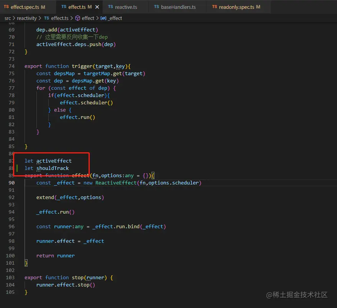Click the 'src' breadcrumb segment

point(8,18)
